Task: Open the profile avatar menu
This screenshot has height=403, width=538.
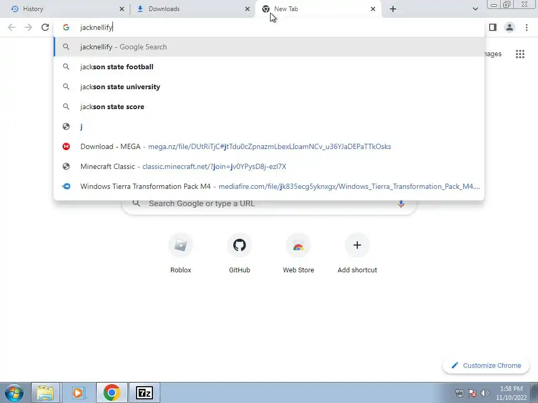Action: (x=510, y=27)
